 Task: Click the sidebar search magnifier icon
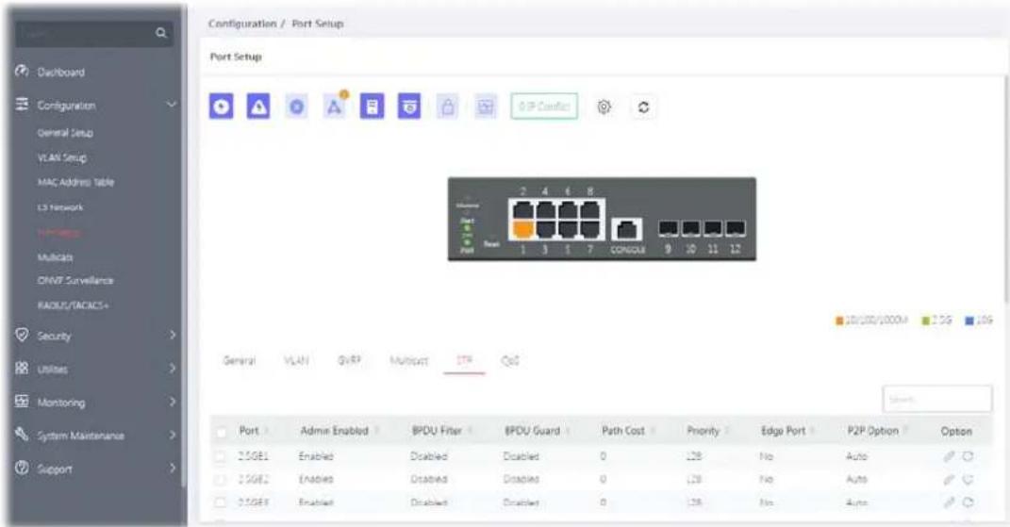161,33
